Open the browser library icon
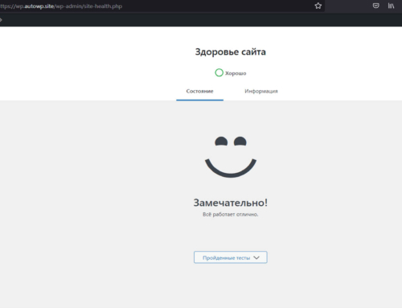The image size is (402, 308). (391, 6)
